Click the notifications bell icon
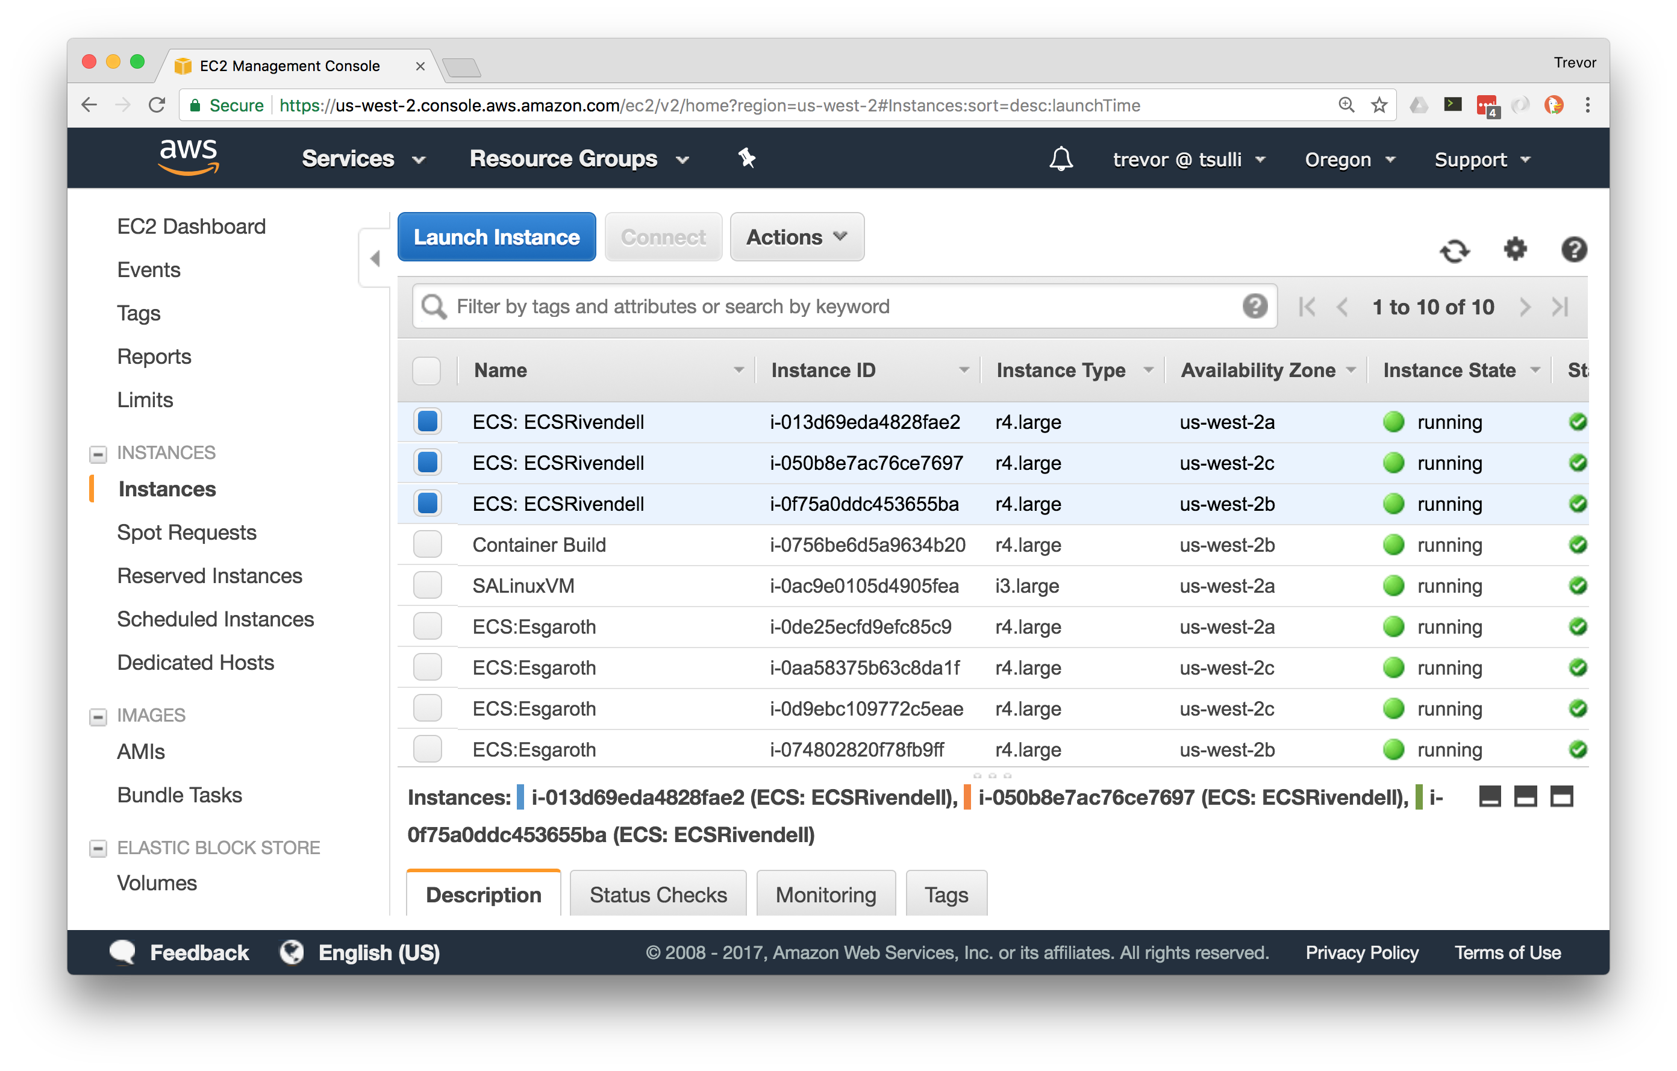 click(1061, 160)
